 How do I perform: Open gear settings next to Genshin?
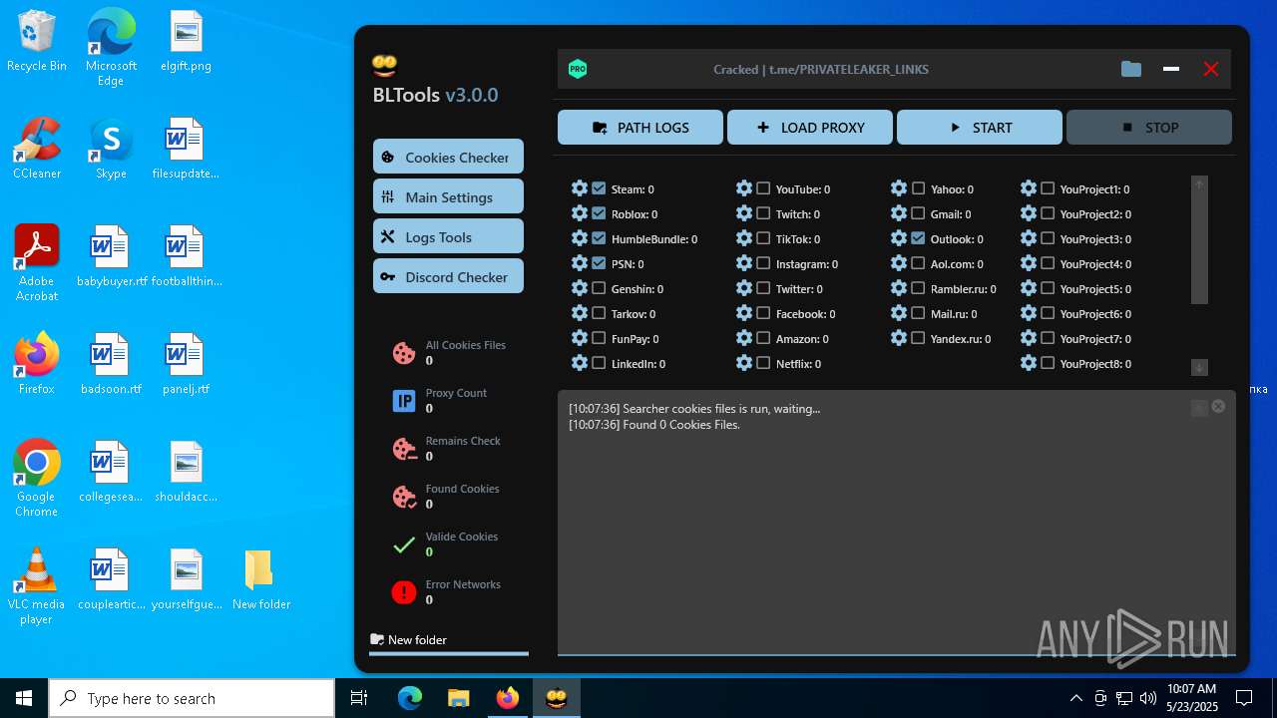[x=580, y=288]
